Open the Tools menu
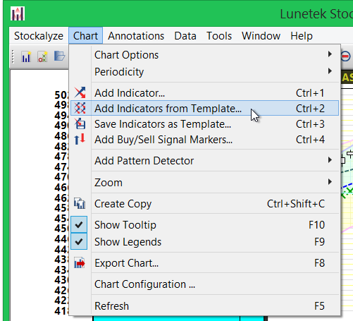 219,36
